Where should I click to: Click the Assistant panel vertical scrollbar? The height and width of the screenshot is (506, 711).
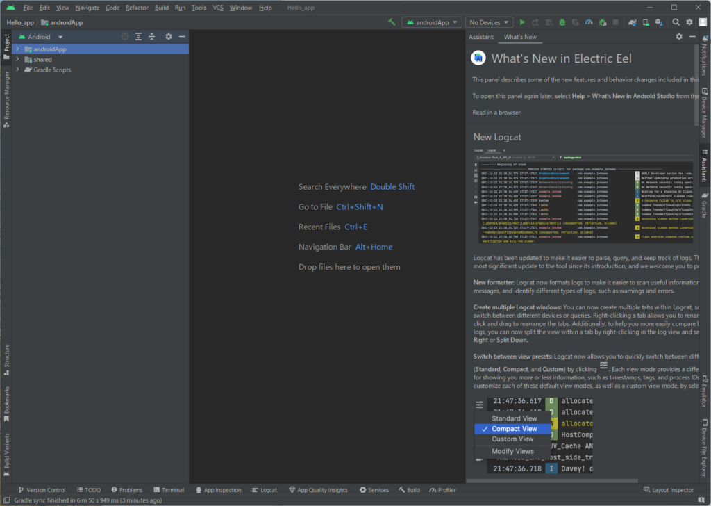[695, 83]
